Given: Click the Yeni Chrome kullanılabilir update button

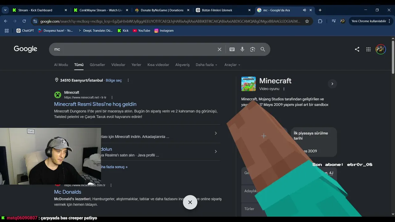Looking at the screenshot, I should click(x=369, y=21).
